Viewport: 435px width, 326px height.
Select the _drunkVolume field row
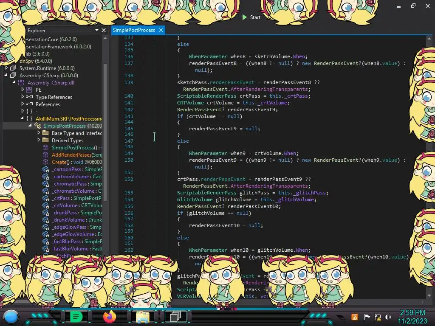[72, 220]
